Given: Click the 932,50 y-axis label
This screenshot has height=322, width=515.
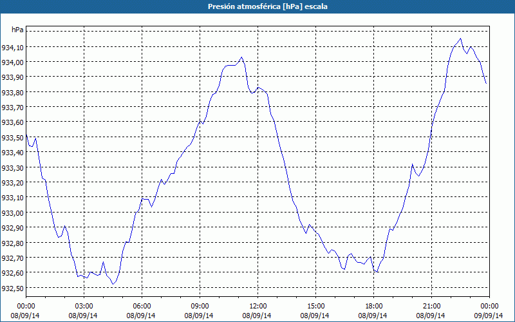Looking at the screenshot, I should coord(12,288).
